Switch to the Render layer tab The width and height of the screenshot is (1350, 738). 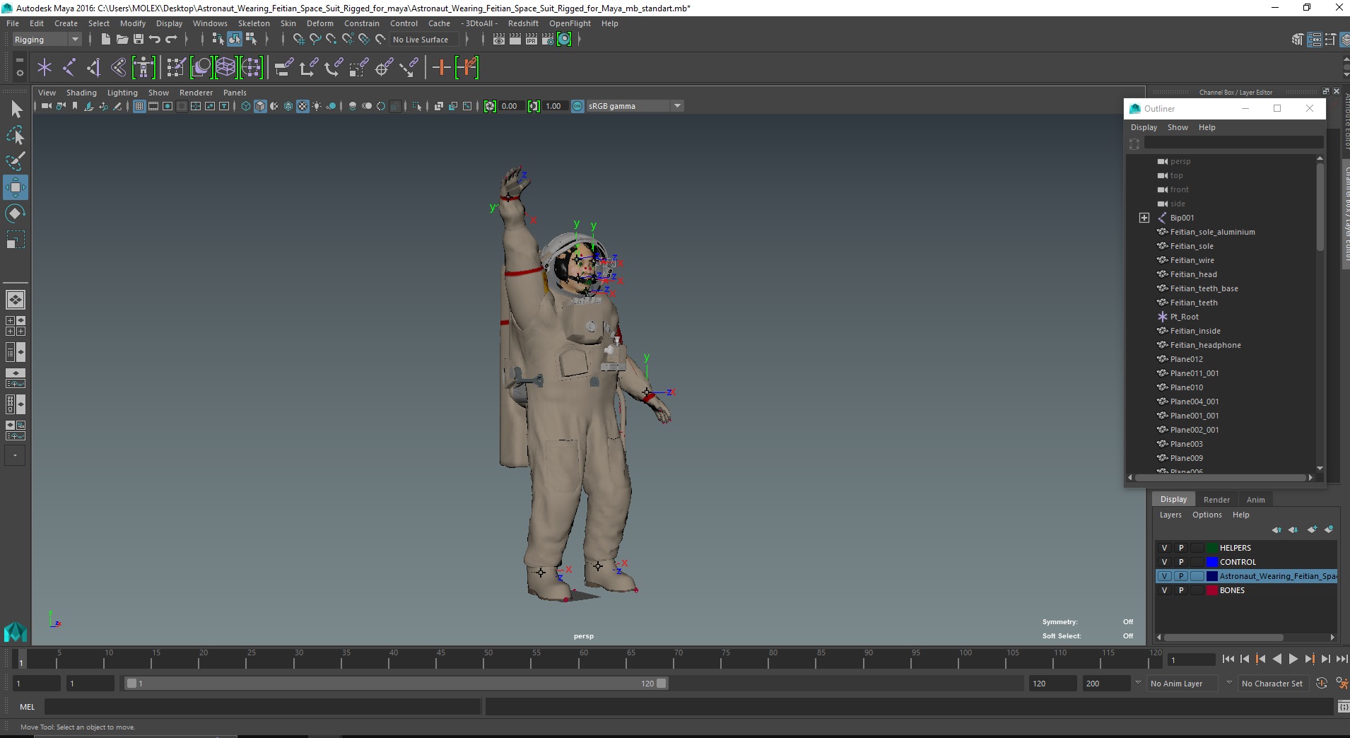click(1216, 499)
